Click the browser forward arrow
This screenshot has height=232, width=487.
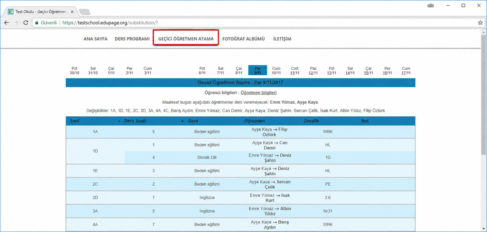(x=16, y=23)
